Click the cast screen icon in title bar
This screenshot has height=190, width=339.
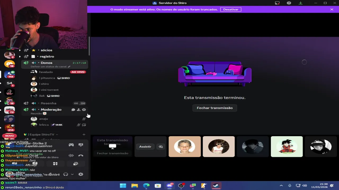(x=277, y=3)
